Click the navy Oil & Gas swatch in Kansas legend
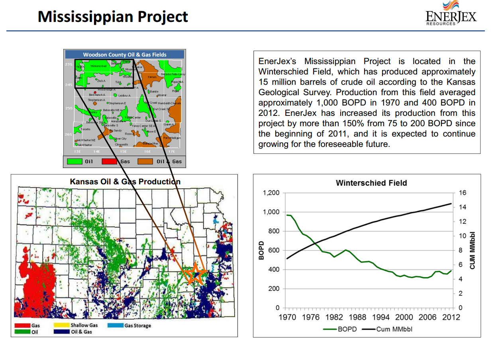 click(x=61, y=332)
